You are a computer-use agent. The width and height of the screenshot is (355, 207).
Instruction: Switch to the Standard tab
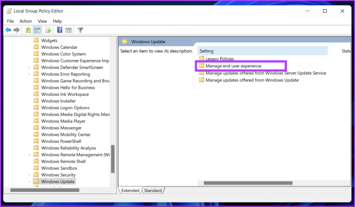pos(153,191)
